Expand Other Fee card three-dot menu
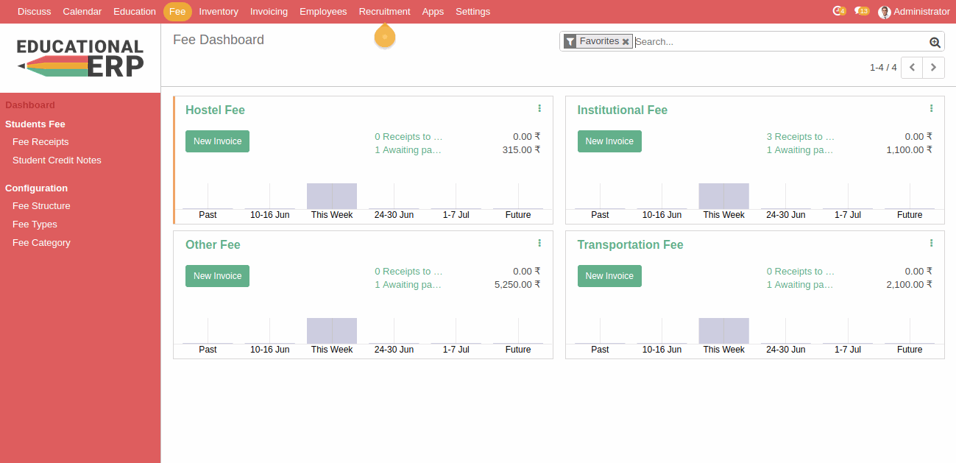The height and width of the screenshot is (463, 956). 539,243
